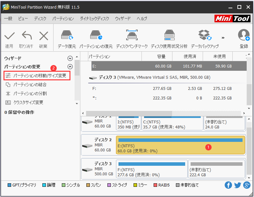Viewport: 254px width, 197px height.
Task: Open the Help (ヘルプ) menu
Action: tap(142, 18)
